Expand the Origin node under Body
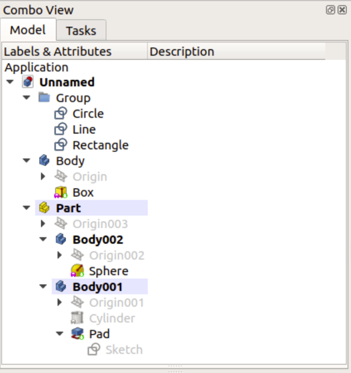Screen dimensions: 351x373 [43, 176]
